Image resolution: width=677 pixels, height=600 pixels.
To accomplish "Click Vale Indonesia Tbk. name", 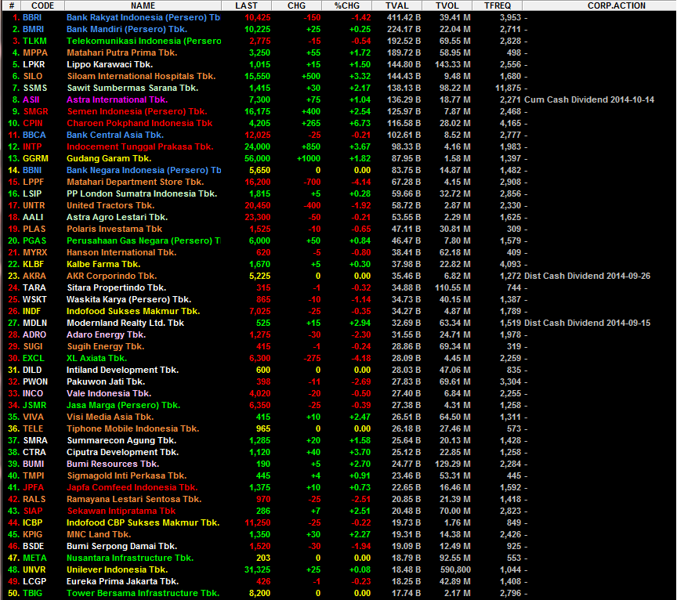I will 109,394.
